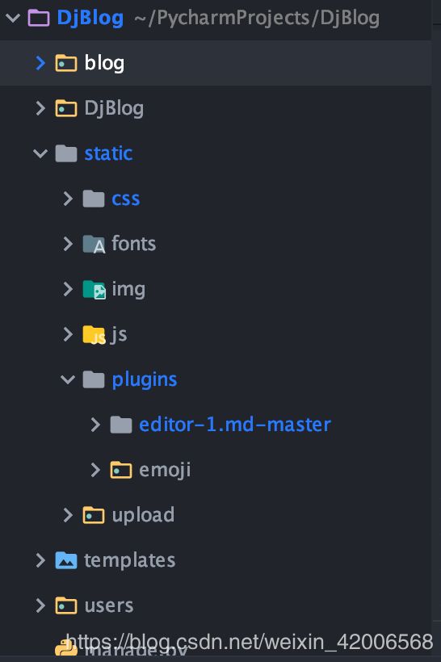Viewport: 441px width, 662px height.
Task: Expand the editor-1.md-master folder chevron
Action: point(95,425)
